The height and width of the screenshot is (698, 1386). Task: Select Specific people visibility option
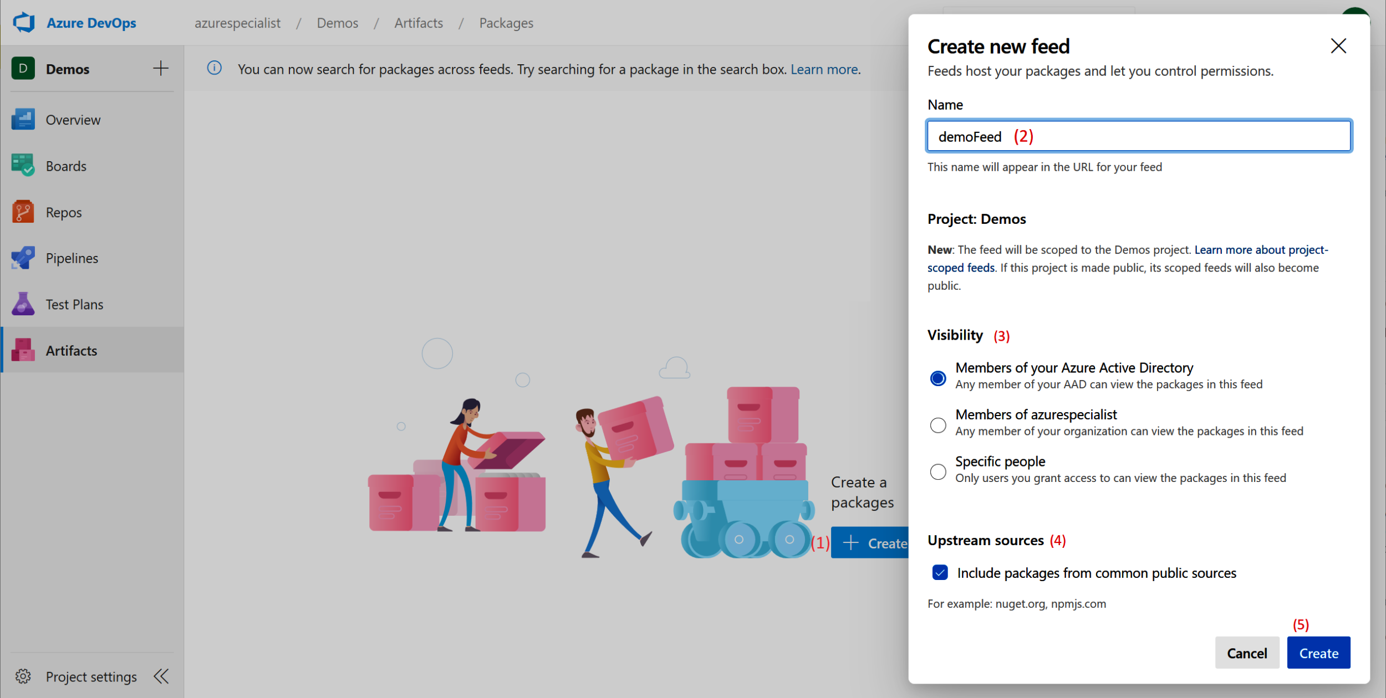[x=938, y=472]
